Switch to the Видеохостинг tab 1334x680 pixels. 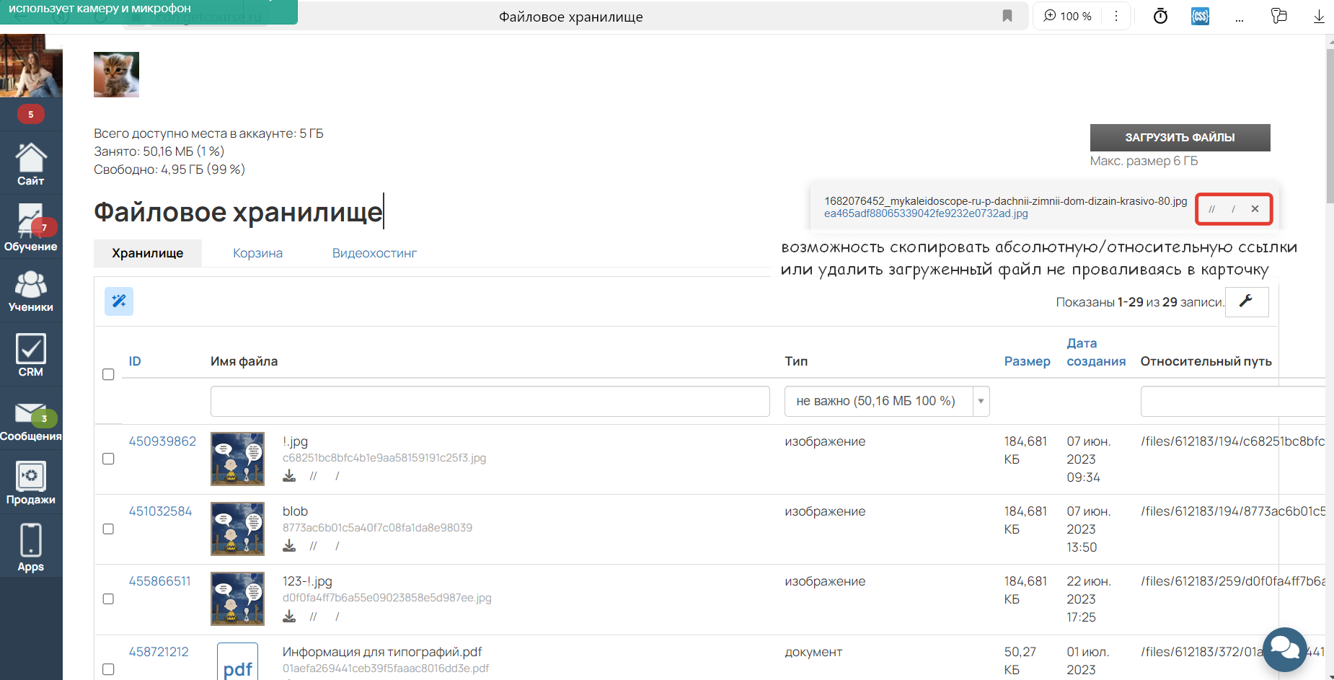click(x=374, y=253)
